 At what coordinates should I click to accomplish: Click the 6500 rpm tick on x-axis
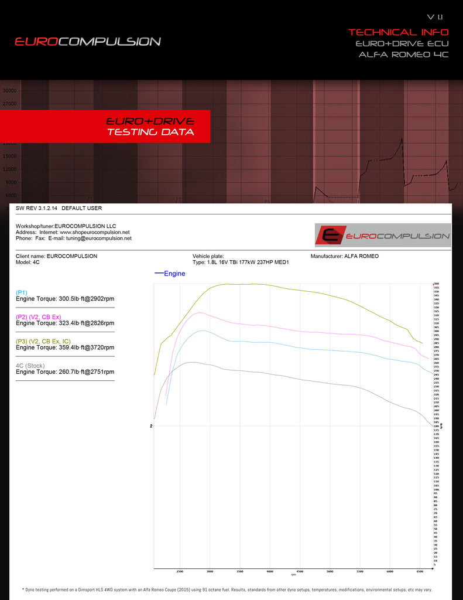(420, 571)
